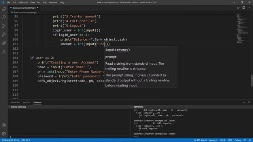Open the Manage gear menu
253x142 pixels.
point(4,134)
